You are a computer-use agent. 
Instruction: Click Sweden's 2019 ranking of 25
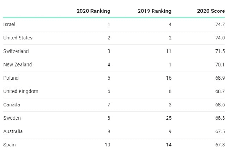pos(168,118)
